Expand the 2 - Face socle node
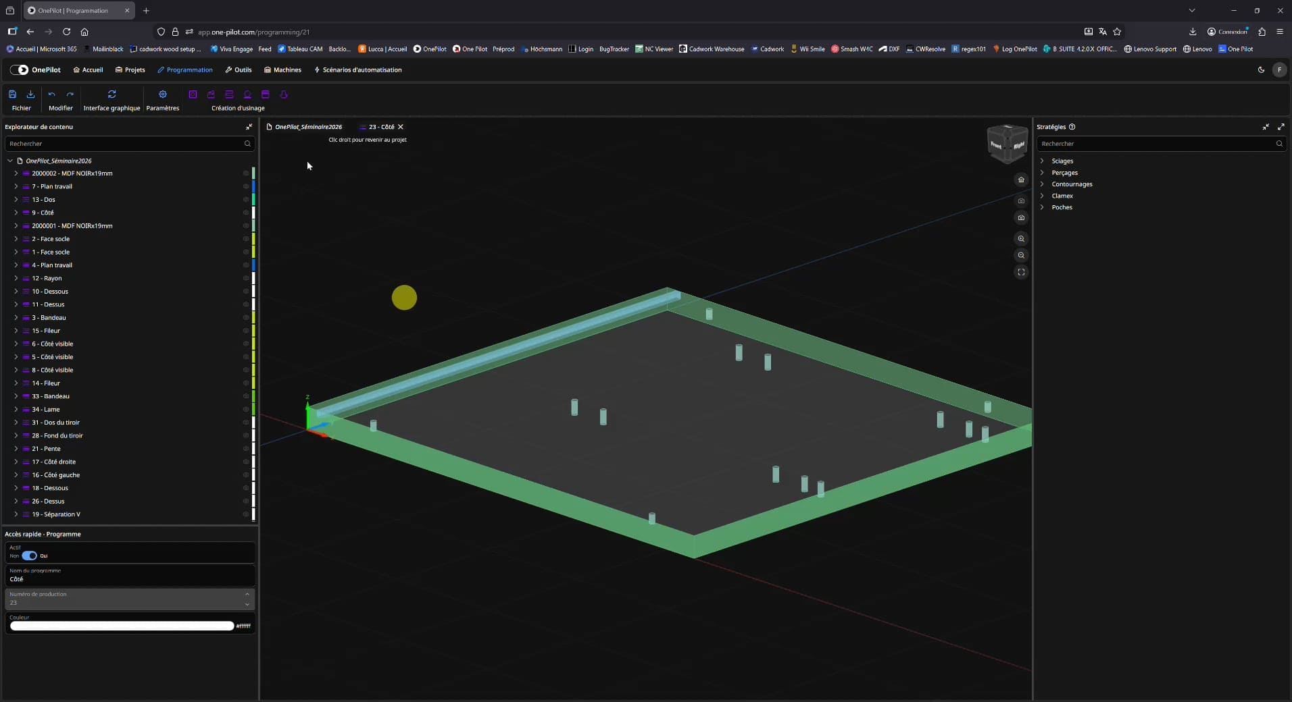 pos(16,239)
